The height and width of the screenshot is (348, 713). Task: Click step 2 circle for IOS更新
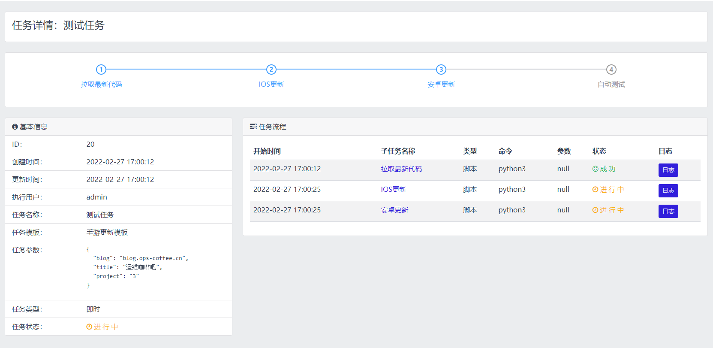point(271,70)
